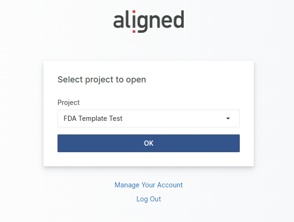294x222 pixels.
Task: Click the aligned logo at top
Action: coord(148,22)
